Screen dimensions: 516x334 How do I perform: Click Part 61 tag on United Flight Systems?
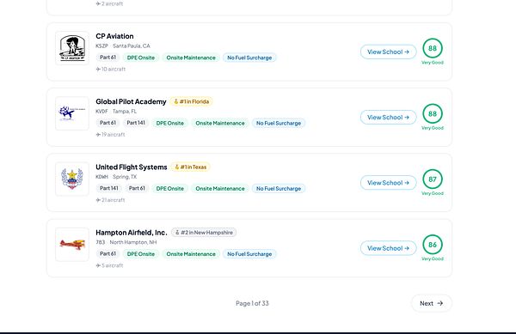coord(137,188)
